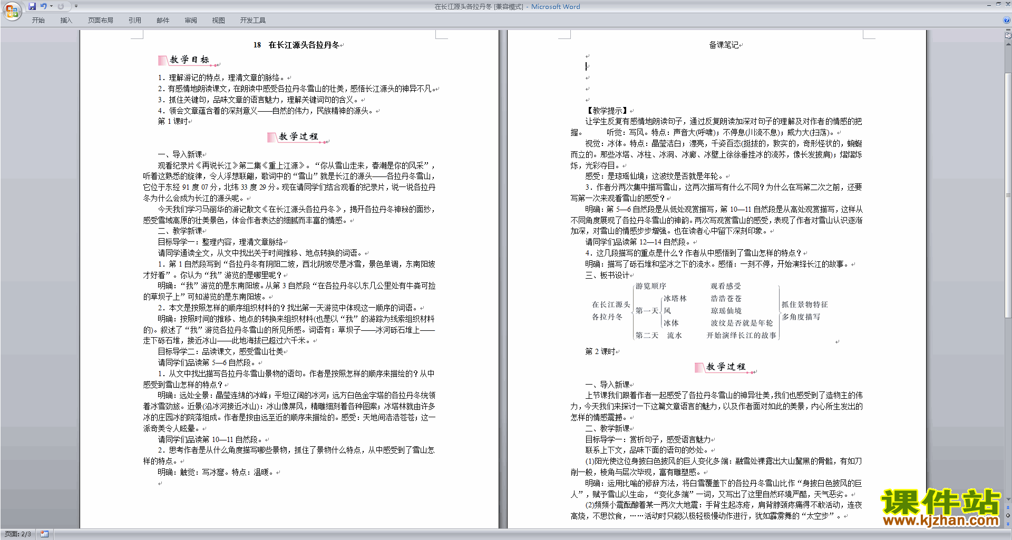Restore down the Word window
This screenshot has width=1012, height=540.
coord(998,5)
